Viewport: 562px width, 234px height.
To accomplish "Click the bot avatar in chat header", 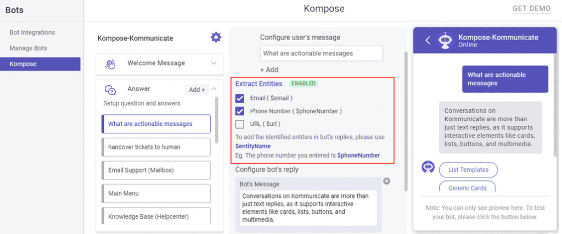I will click(x=445, y=40).
